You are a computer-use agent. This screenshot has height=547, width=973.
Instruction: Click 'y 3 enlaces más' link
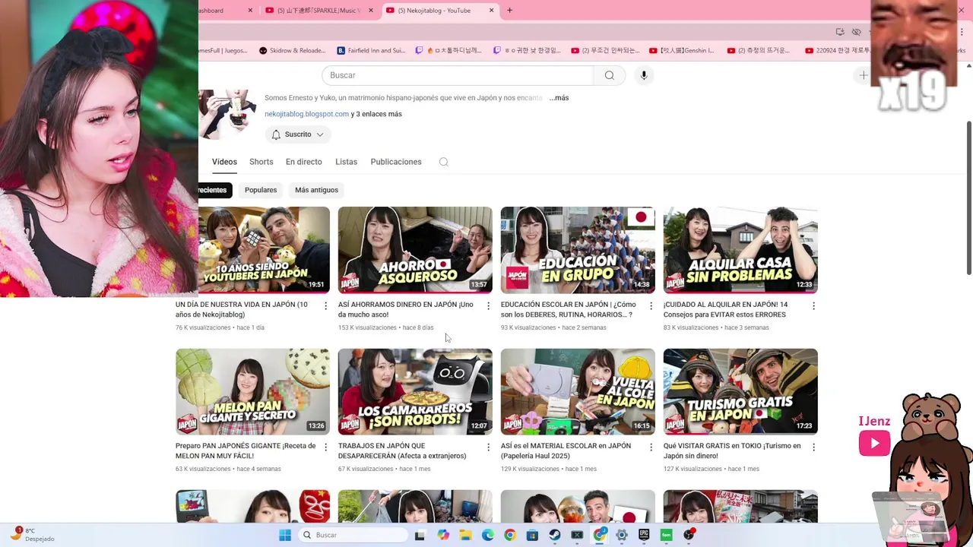tap(377, 114)
